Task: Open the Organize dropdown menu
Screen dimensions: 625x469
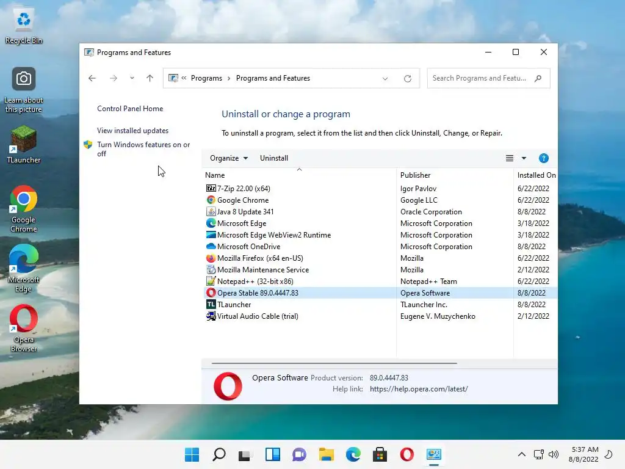Action: point(229,158)
